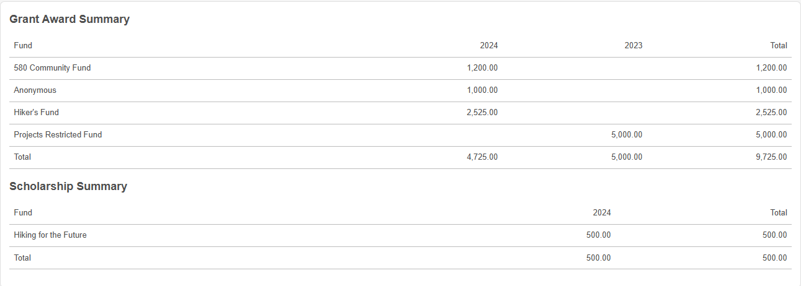The image size is (801, 286).
Task: Click the 4,725.00 total for 2024
Action: [x=482, y=157]
